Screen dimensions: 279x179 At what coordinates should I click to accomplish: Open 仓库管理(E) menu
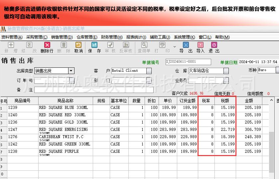point(87,37)
